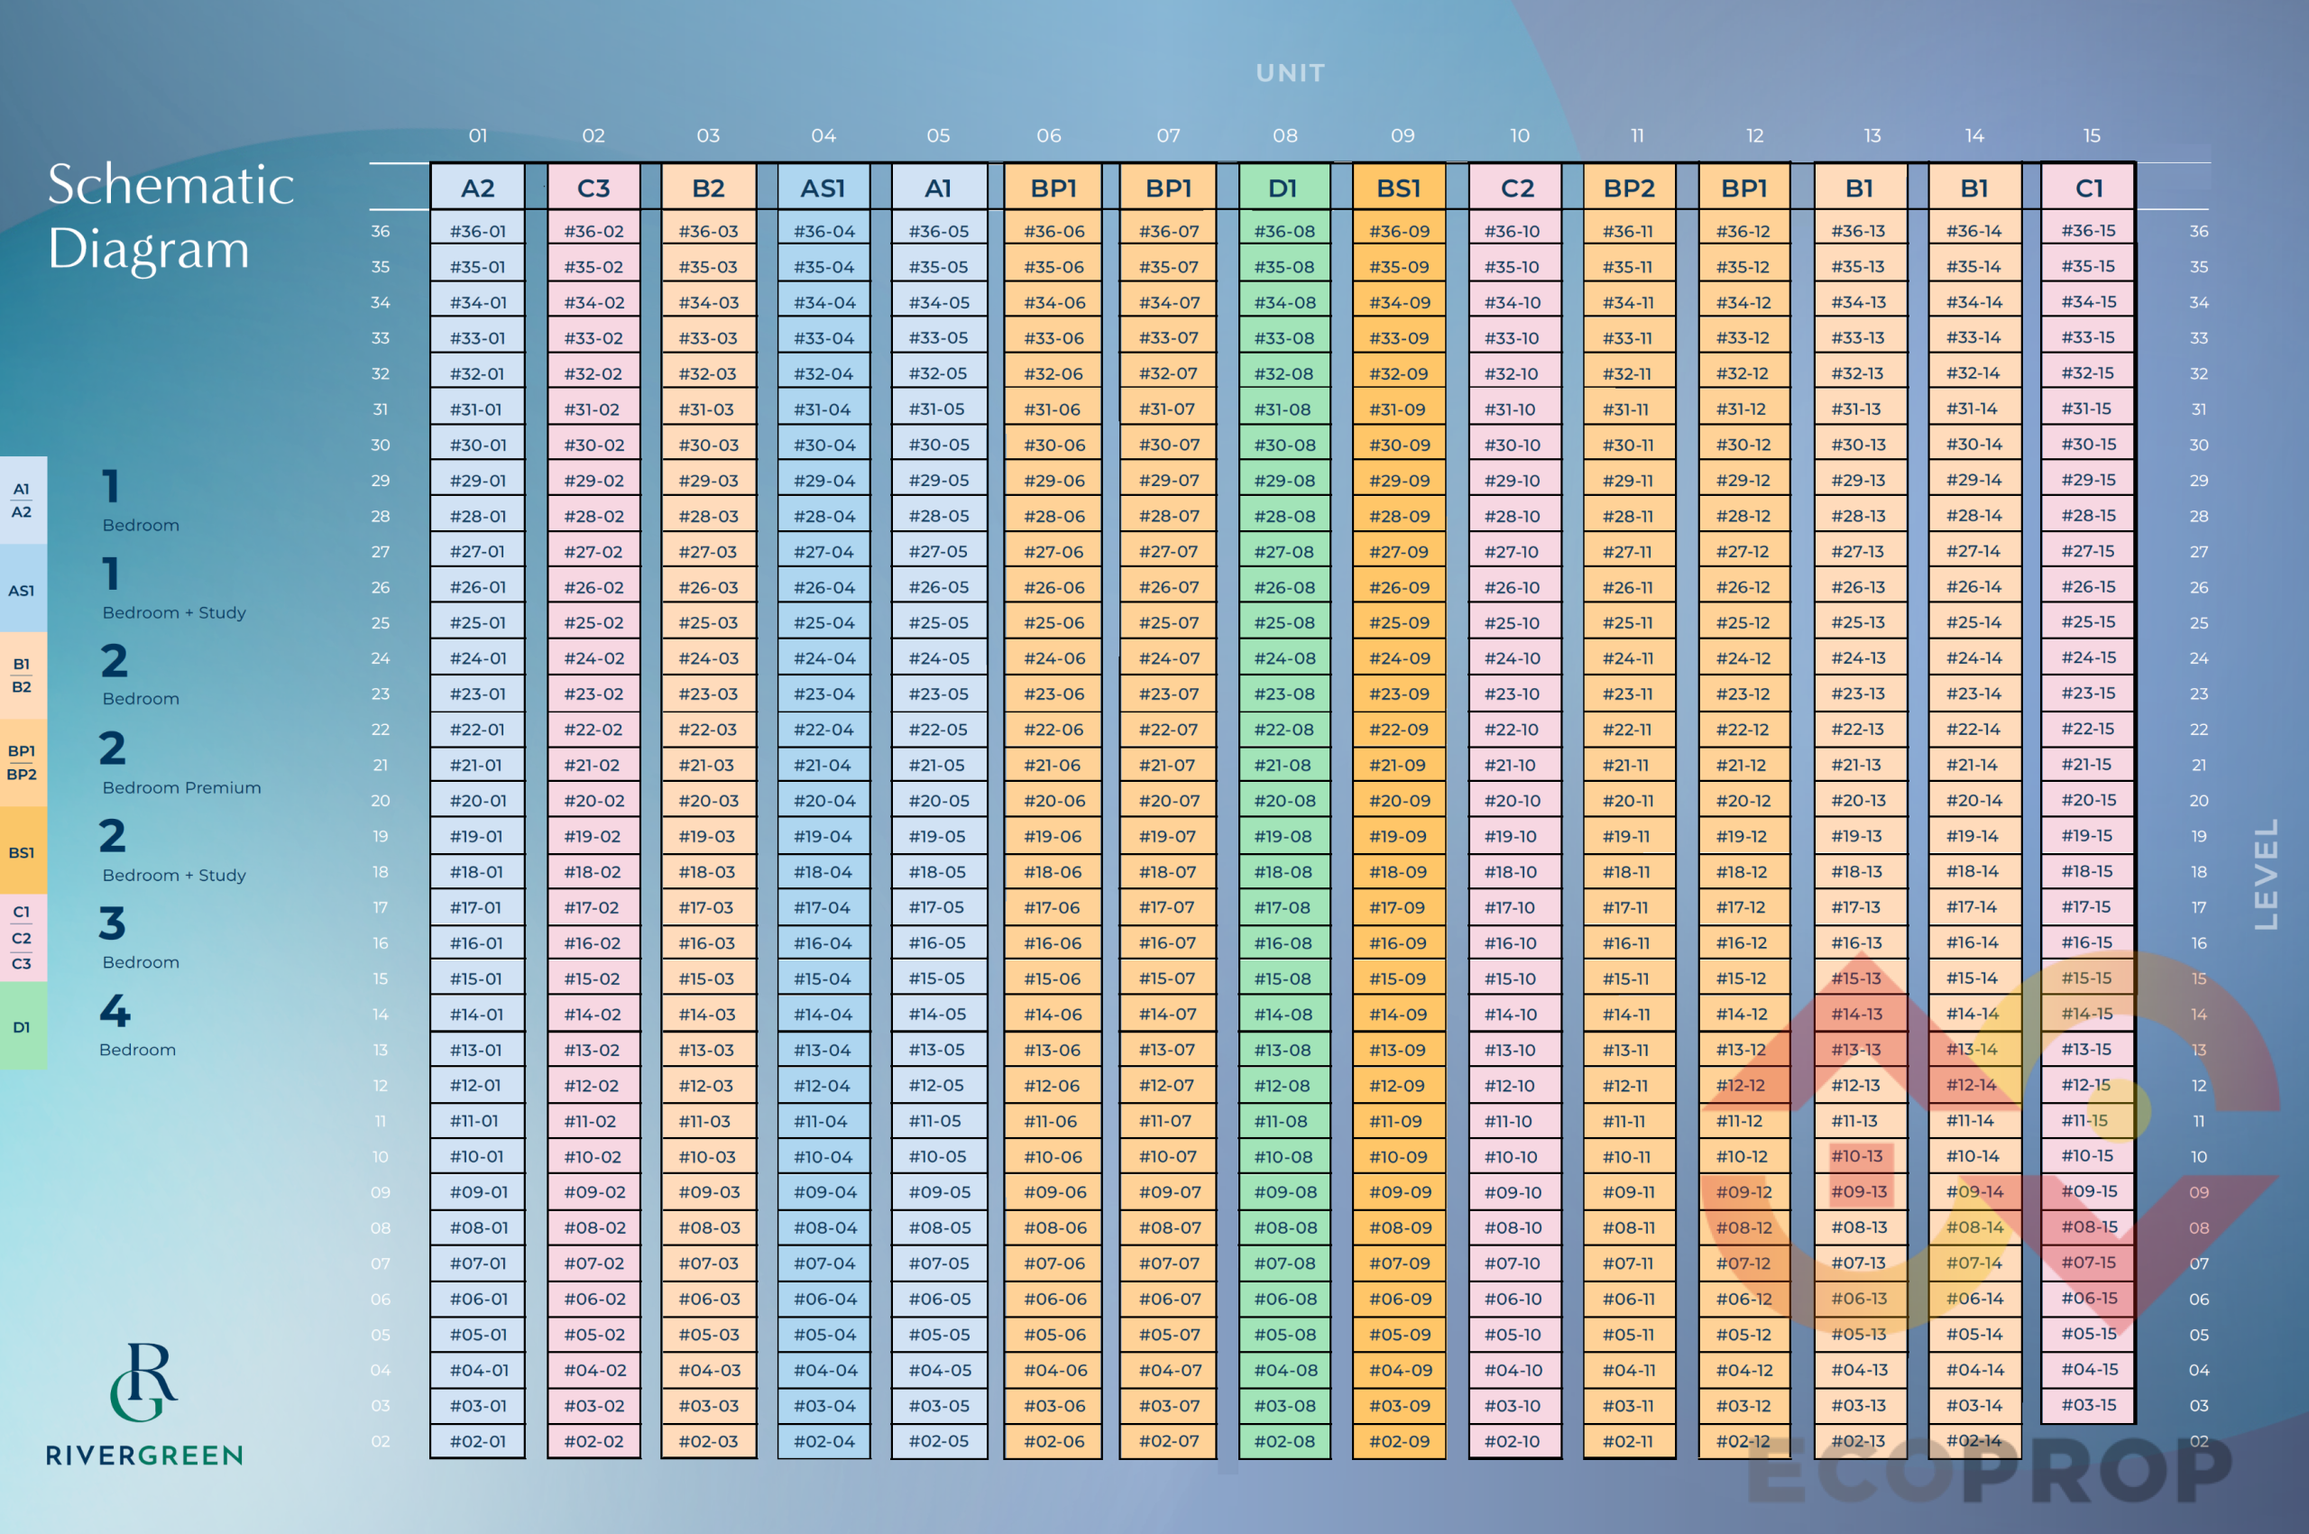Image resolution: width=2309 pixels, height=1534 pixels.
Task: Select the D1 unit type header
Action: click(1283, 188)
